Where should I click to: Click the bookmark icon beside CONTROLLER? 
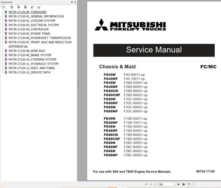tap(6, 29)
